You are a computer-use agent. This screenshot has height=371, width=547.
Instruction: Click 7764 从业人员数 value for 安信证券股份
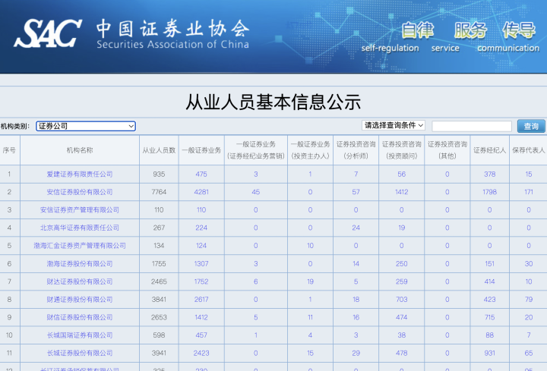(159, 192)
